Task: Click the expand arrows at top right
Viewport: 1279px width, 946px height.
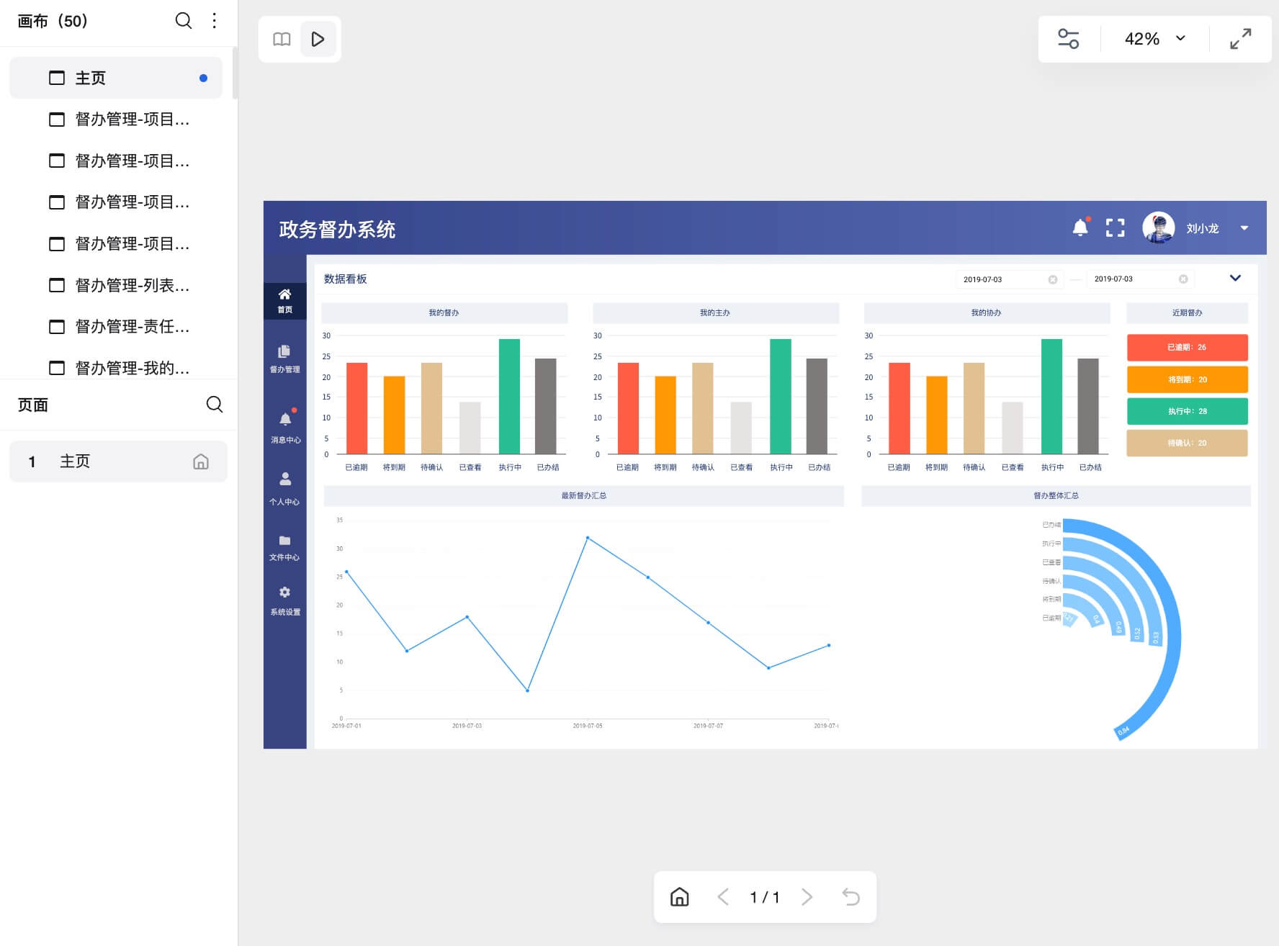Action: (1239, 39)
